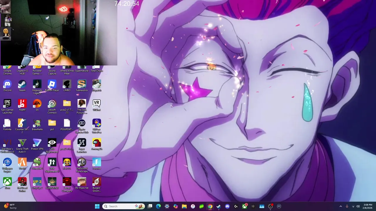Open the Discord desktop shortcut
Screen dimensions: 376x211
pyautogui.click(x=7, y=86)
